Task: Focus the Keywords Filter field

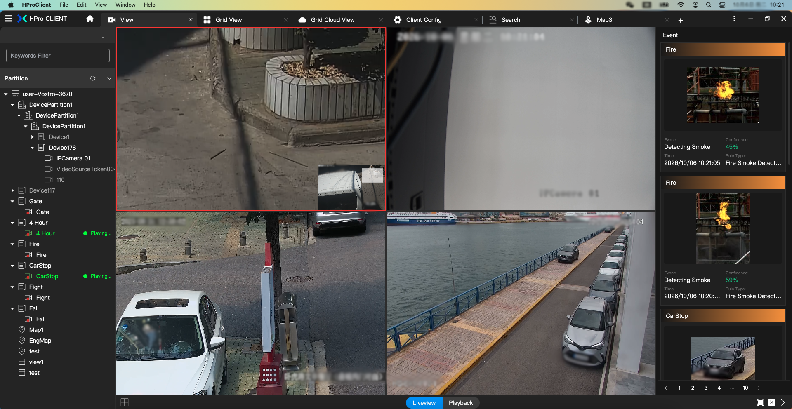Action: pyautogui.click(x=58, y=56)
